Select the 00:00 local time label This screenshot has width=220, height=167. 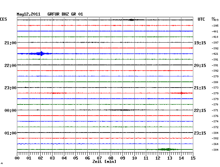pos(10,111)
